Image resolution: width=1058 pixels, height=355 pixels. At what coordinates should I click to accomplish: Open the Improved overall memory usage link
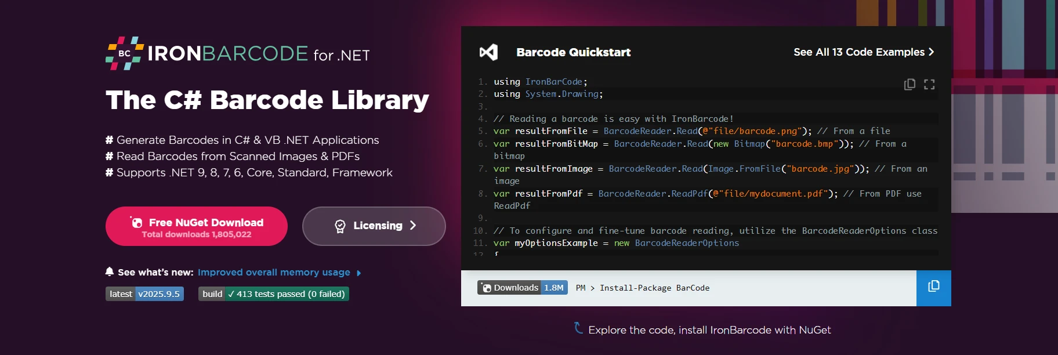point(274,273)
